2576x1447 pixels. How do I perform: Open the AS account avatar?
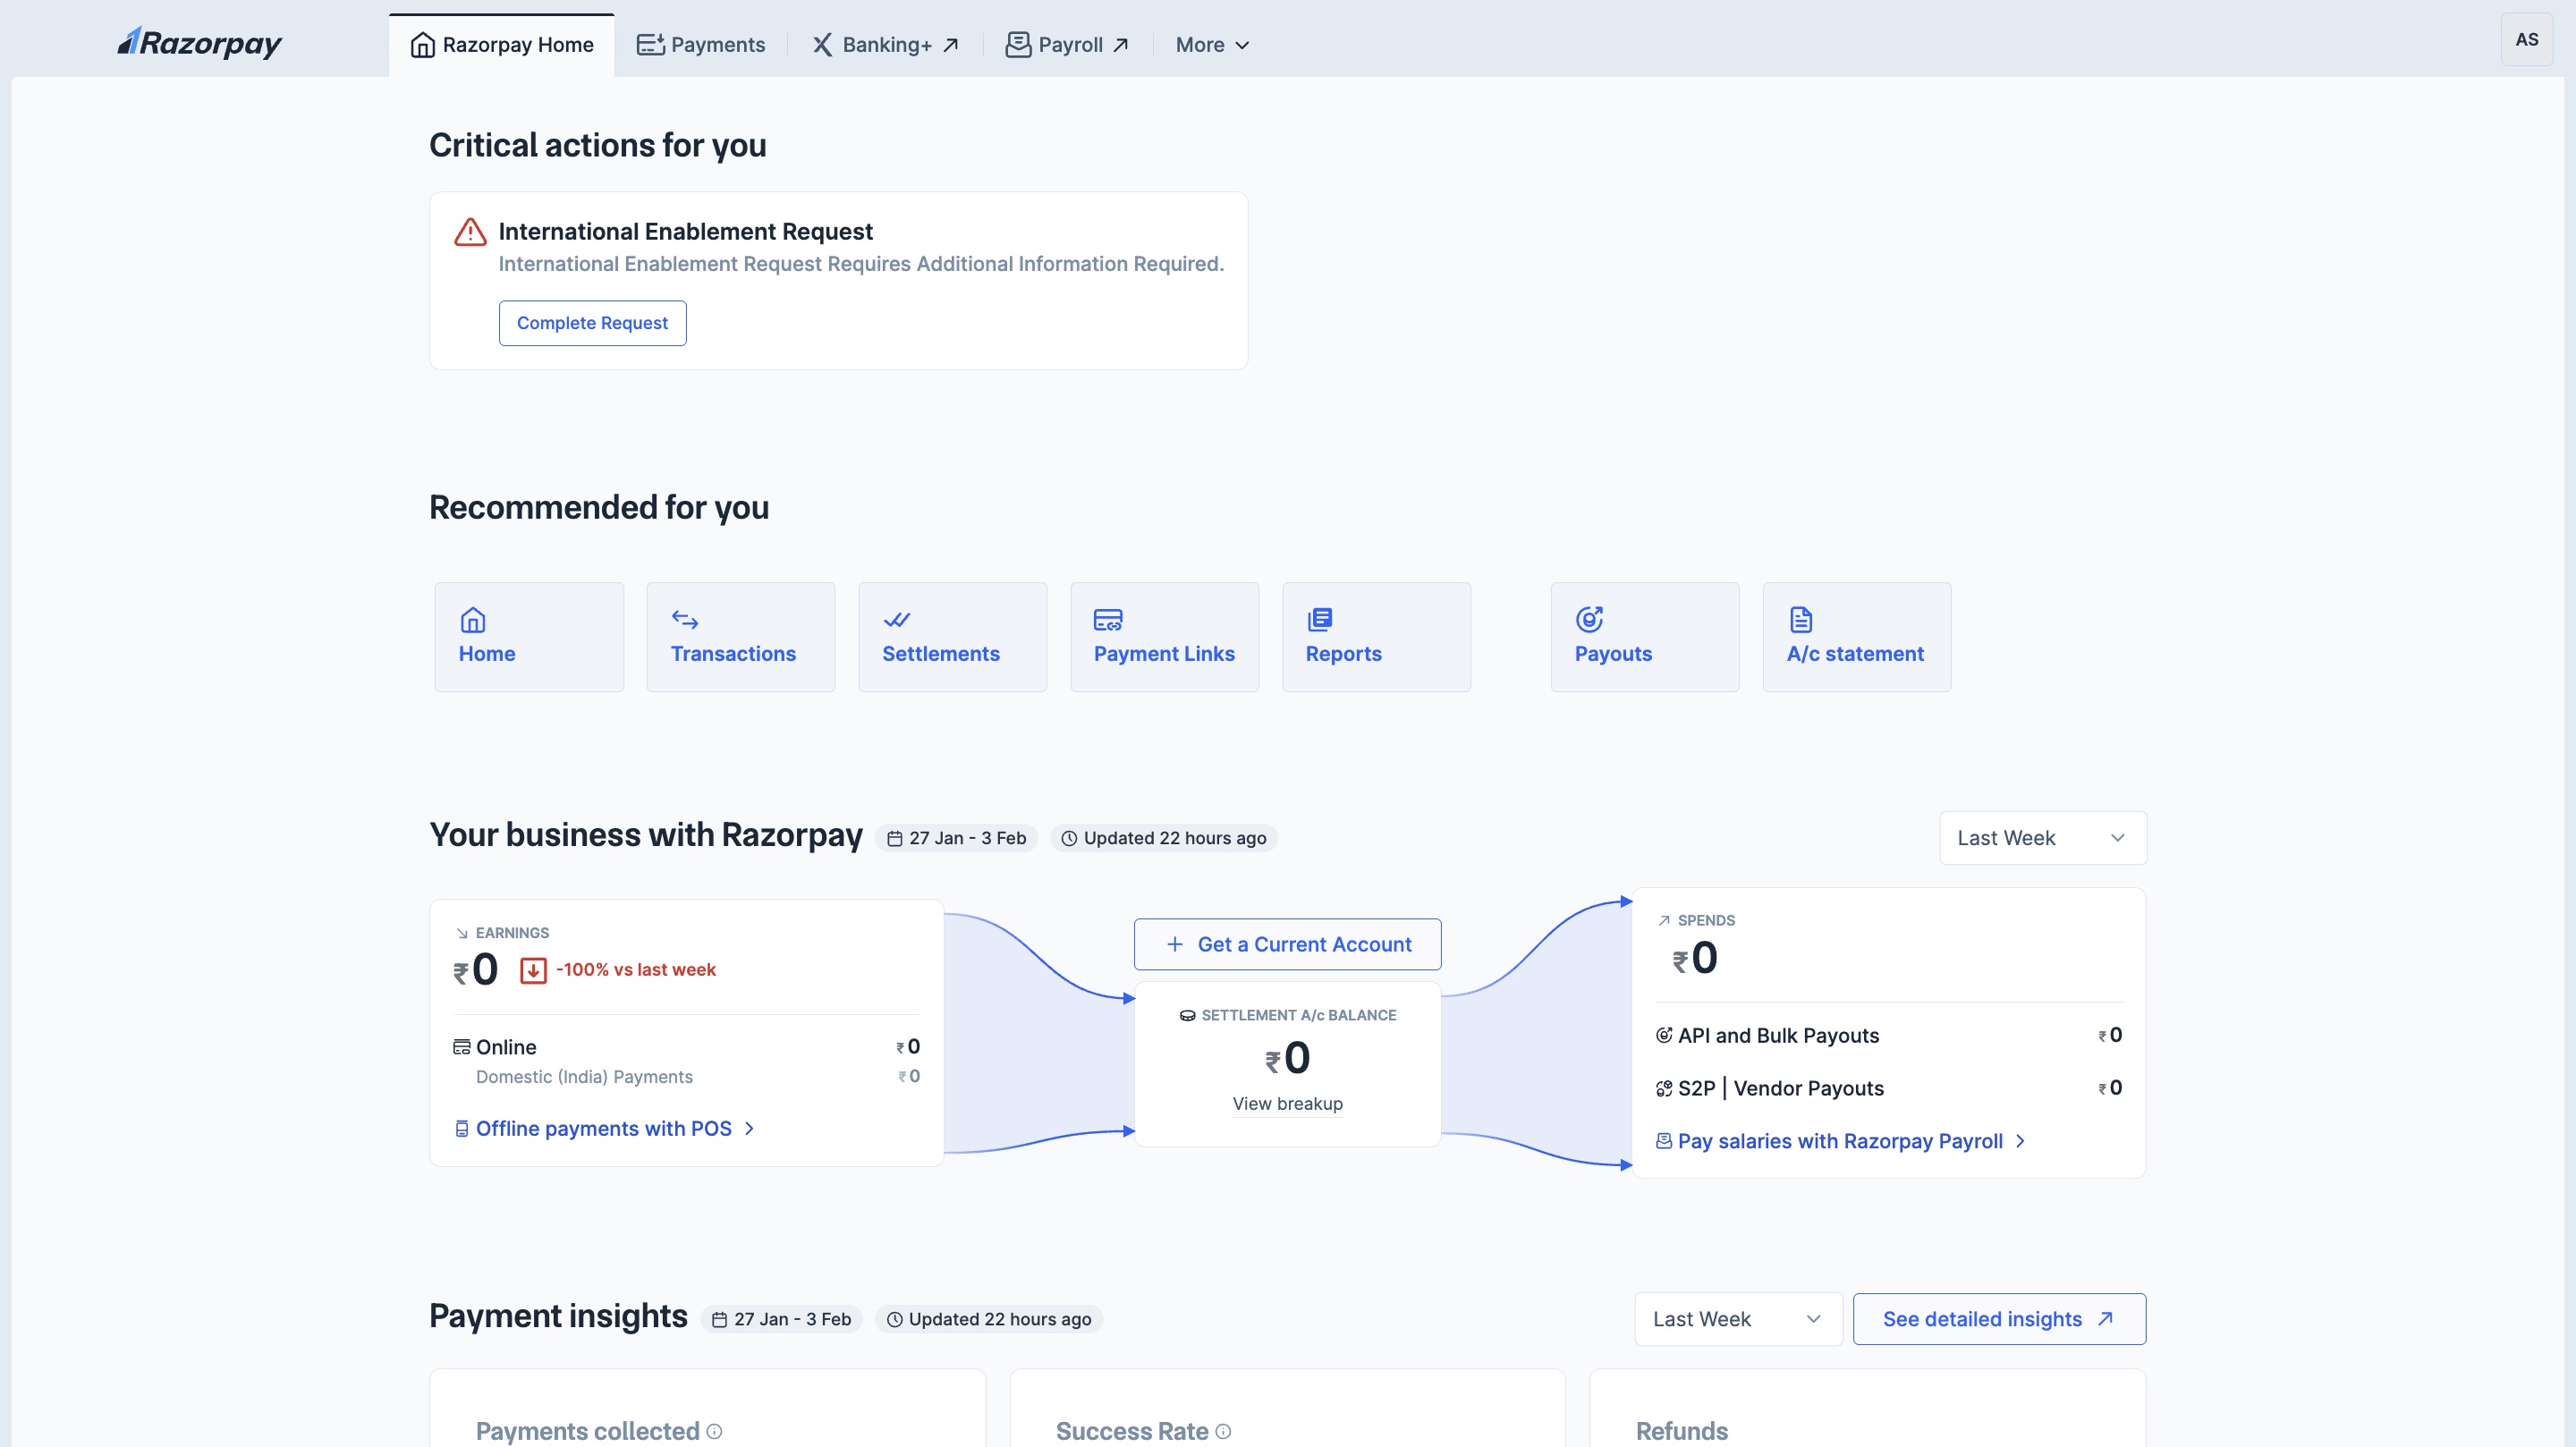[x=2526, y=39]
